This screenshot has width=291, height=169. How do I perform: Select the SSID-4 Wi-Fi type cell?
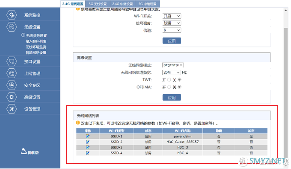[x=116, y=153]
